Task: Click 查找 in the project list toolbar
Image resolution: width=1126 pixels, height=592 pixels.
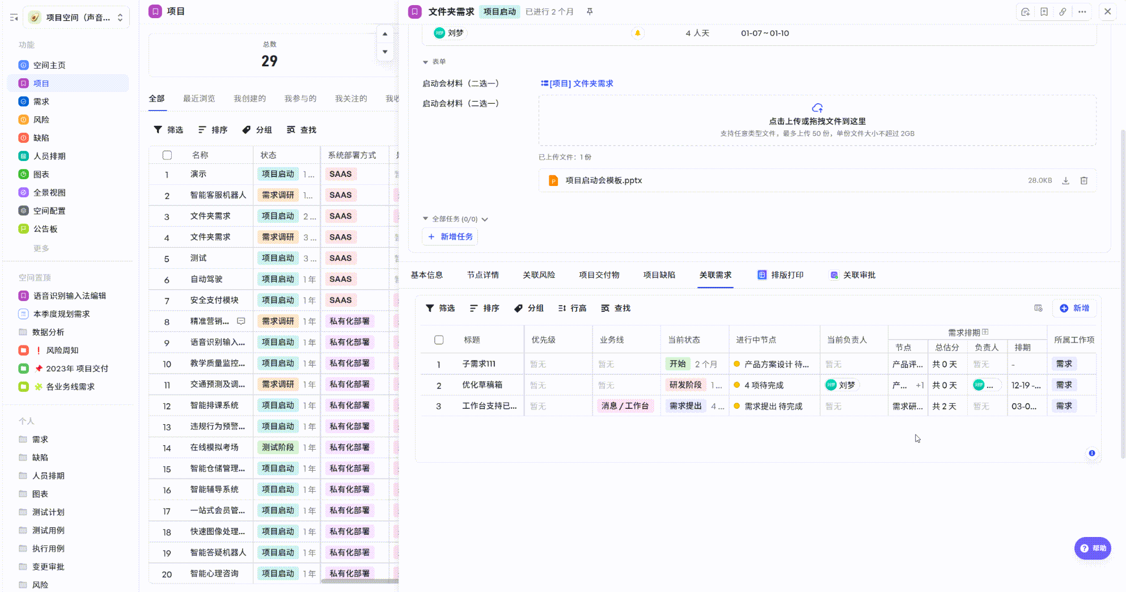Action: (302, 130)
